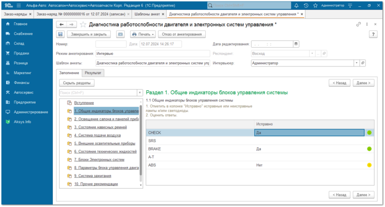385x207 pixels.
Task: Open 10. Прочие рекомендации section
Action: (x=96, y=184)
